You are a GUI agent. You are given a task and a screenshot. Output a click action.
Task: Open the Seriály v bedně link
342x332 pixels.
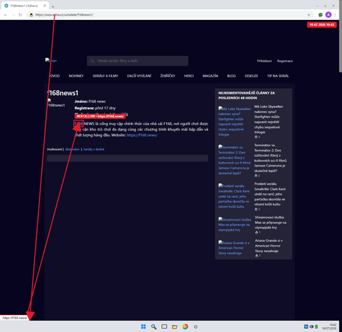pyautogui.click(x=94, y=150)
